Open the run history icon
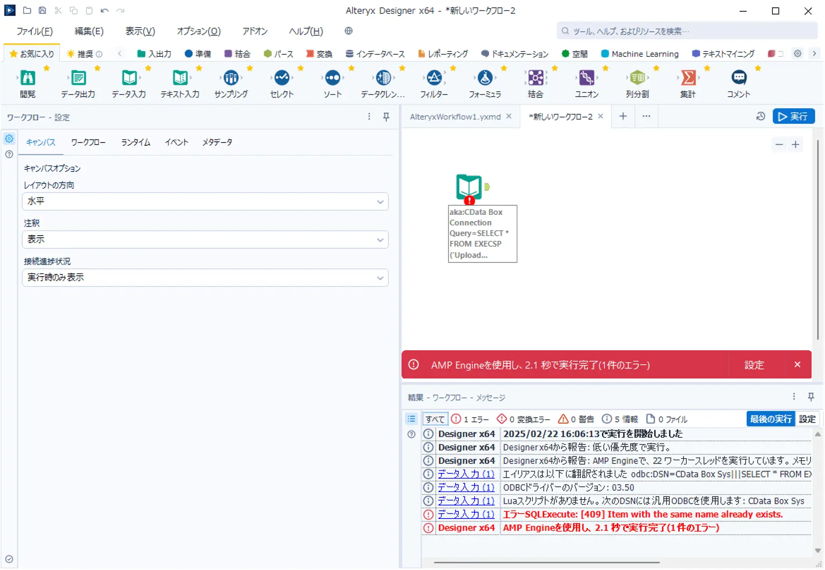Screen dimensions: 825x570 761,116
